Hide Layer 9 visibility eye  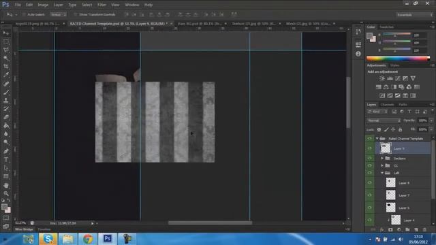pos(369,148)
